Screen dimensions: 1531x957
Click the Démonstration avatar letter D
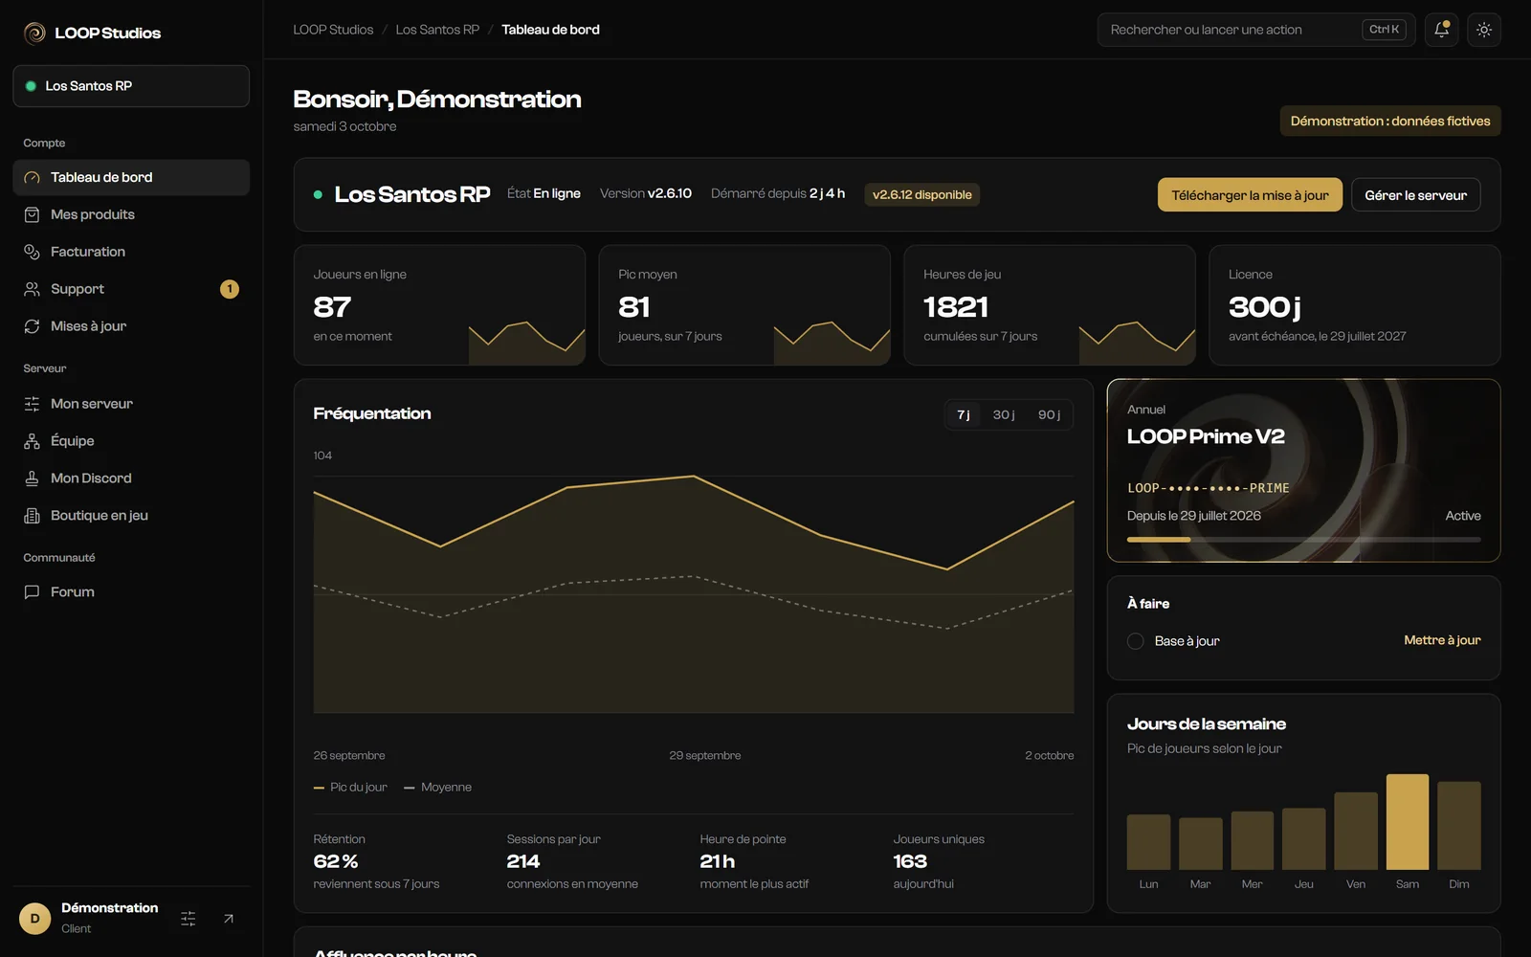(x=35, y=919)
